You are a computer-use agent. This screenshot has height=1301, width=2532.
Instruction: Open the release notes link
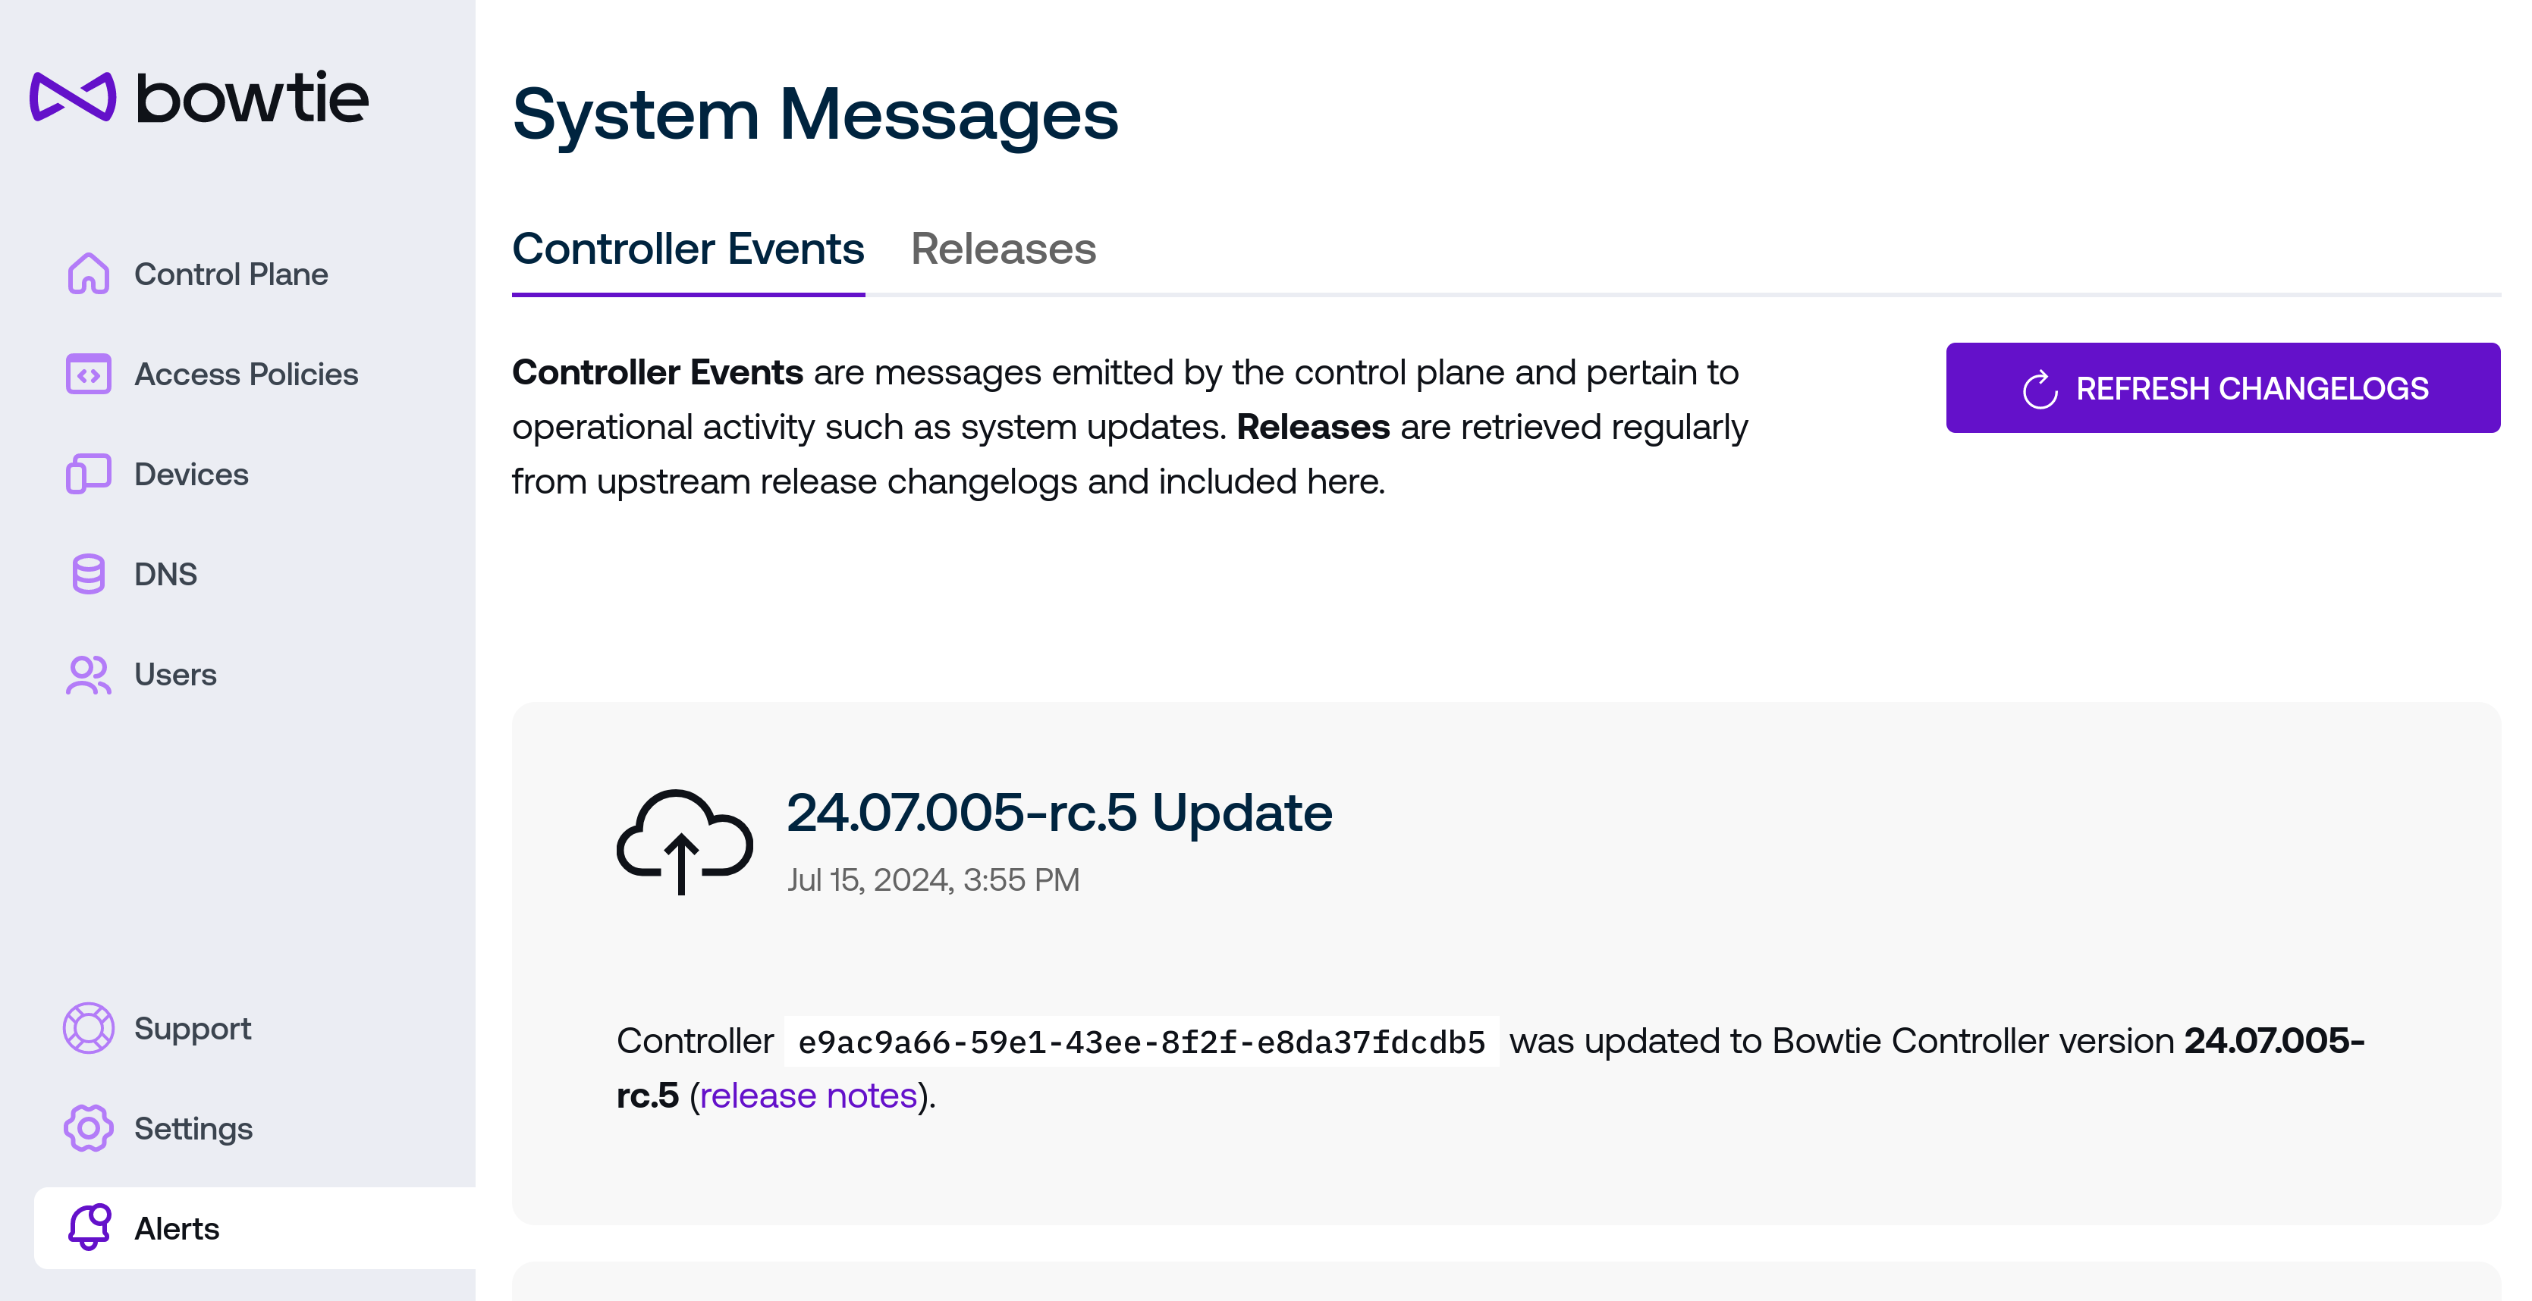(808, 1096)
